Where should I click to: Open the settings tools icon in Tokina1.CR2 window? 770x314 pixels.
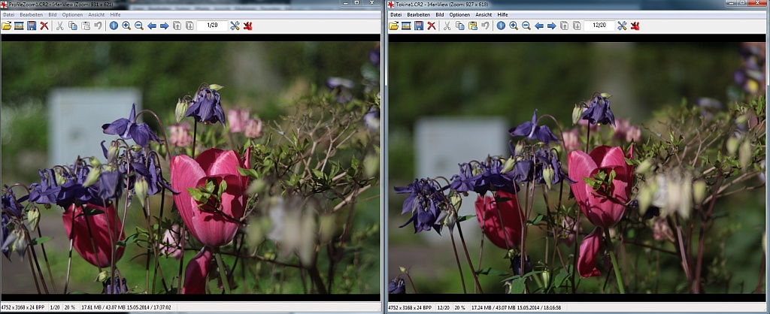click(x=622, y=26)
